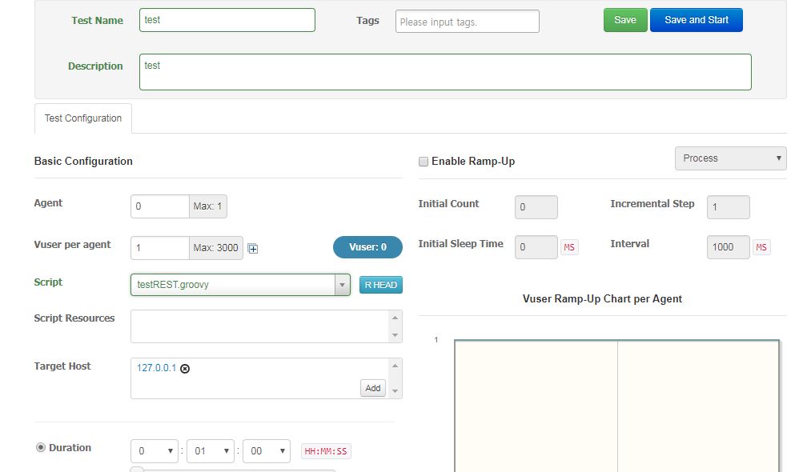Switch to the Test Configuration tab

[83, 118]
